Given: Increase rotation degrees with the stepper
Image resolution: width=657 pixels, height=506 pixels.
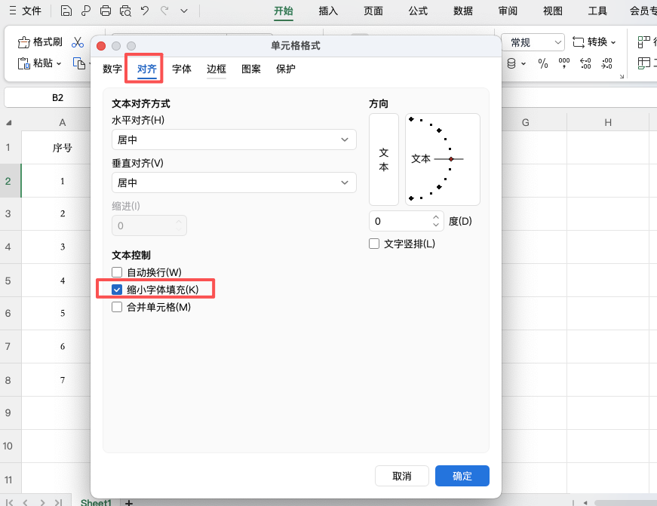Looking at the screenshot, I should point(434,216).
